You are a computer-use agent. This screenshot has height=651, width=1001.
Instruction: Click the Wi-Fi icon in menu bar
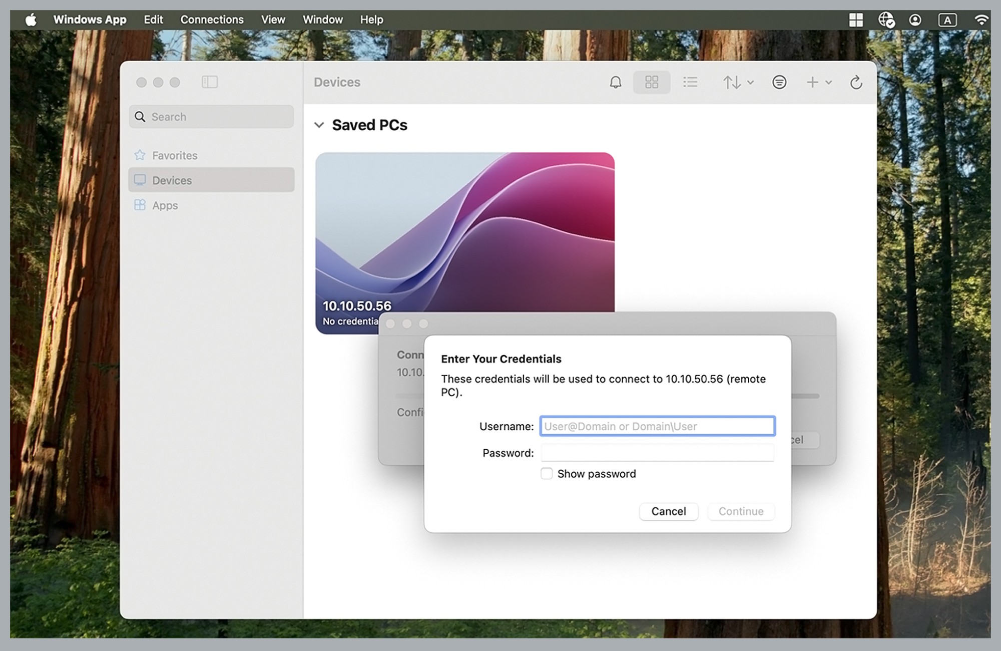click(981, 20)
